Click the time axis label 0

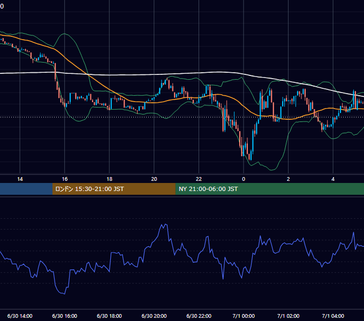244,179
